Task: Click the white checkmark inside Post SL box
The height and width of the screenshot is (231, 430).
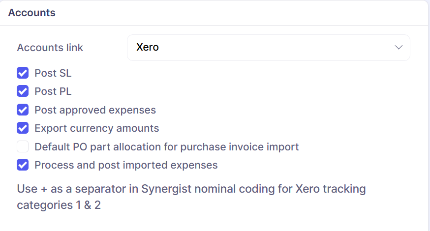Action: pyautogui.click(x=23, y=73)
